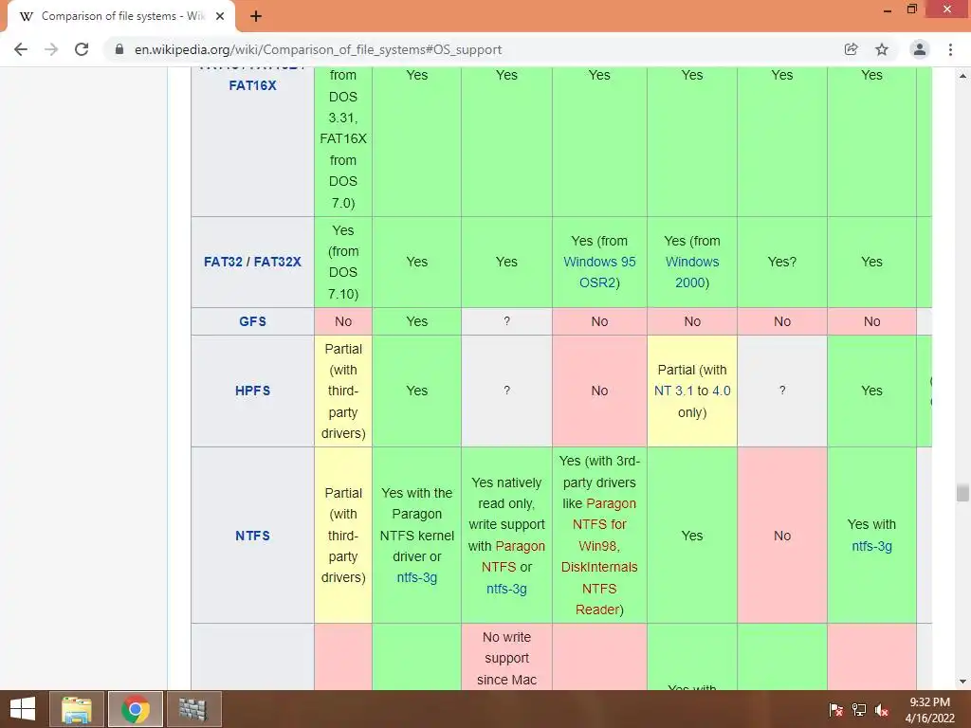Click the NTFS row plain 'Yes' cell
Screen dimensions: 971x728
click(x=692, y=536)
